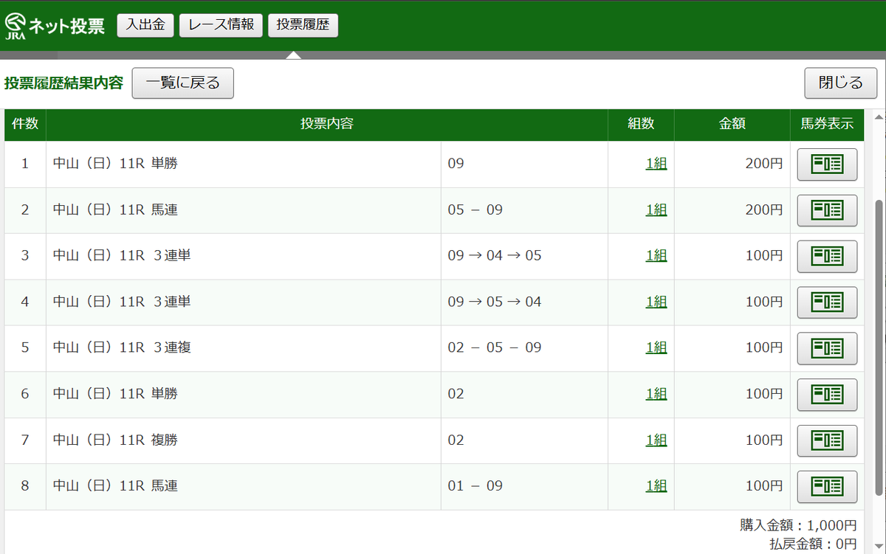
Task: Select the 02 － 05 － 09 cell
Action: [x=524, y=348]
